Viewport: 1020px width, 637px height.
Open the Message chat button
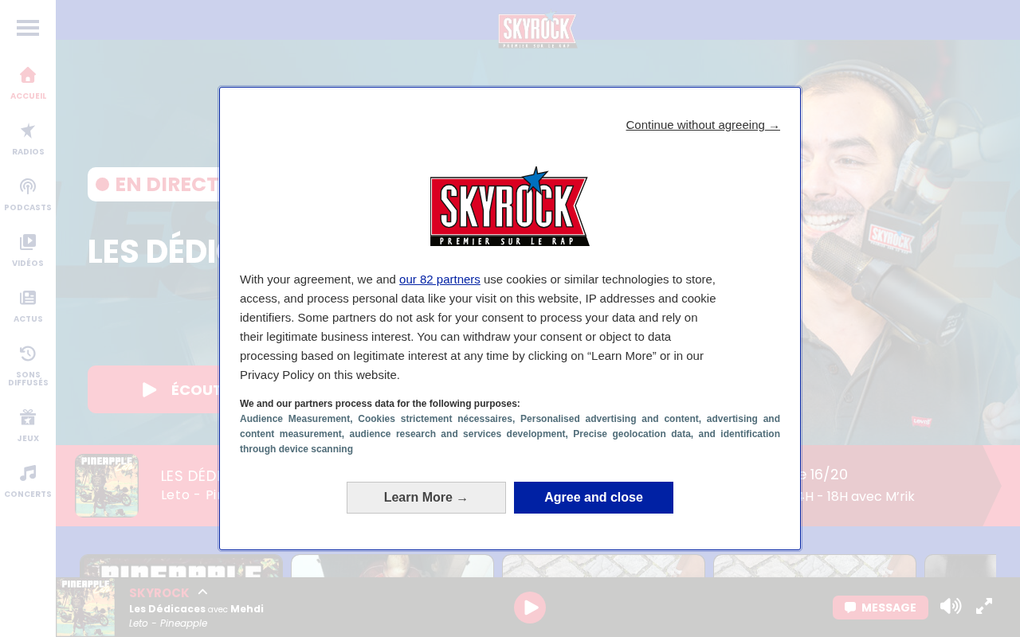point(881,608)
